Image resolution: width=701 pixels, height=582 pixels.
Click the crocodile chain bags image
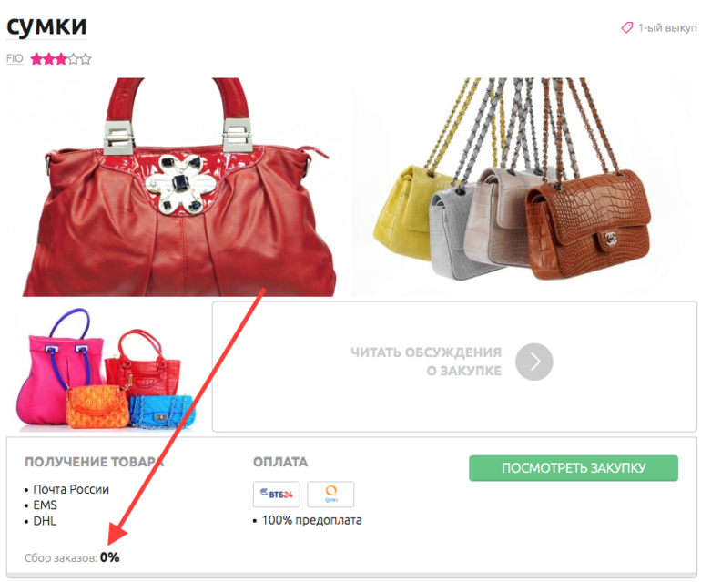(x=523, y=187)
